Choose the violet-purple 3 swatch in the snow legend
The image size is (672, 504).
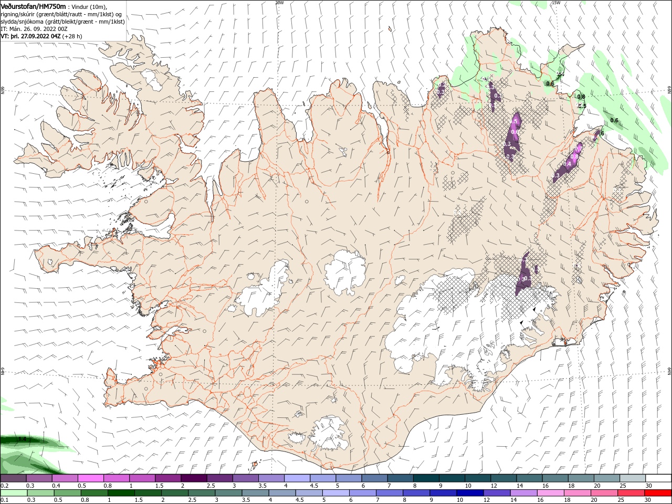246,478
